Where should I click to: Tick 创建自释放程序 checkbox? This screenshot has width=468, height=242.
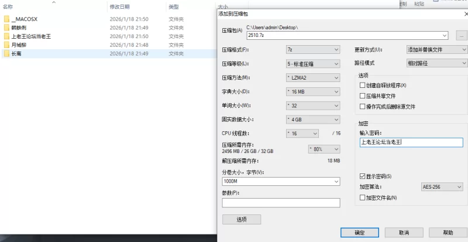362,85
